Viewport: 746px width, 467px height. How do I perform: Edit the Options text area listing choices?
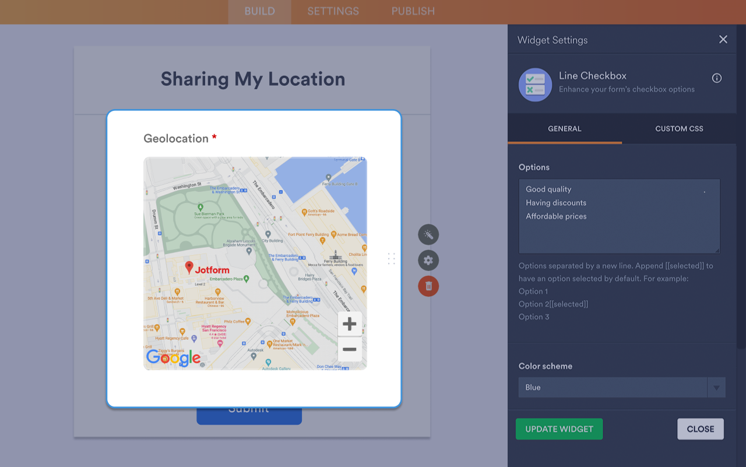coord(619,216)
